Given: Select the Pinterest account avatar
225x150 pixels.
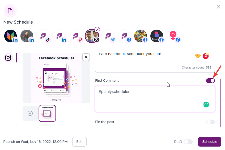Looking at the screenshot, I should click(76, 36).
